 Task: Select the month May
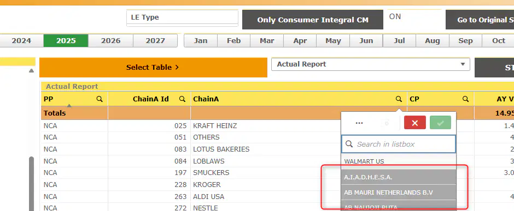(333, 40)
